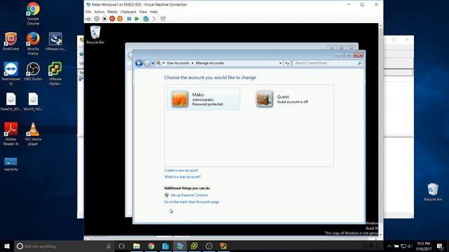Image resolution: width=449 pixels, height=252 pixels.
Task: Open Adobe Reader XI desktop shortcut
Action: [x=11, y=134]
